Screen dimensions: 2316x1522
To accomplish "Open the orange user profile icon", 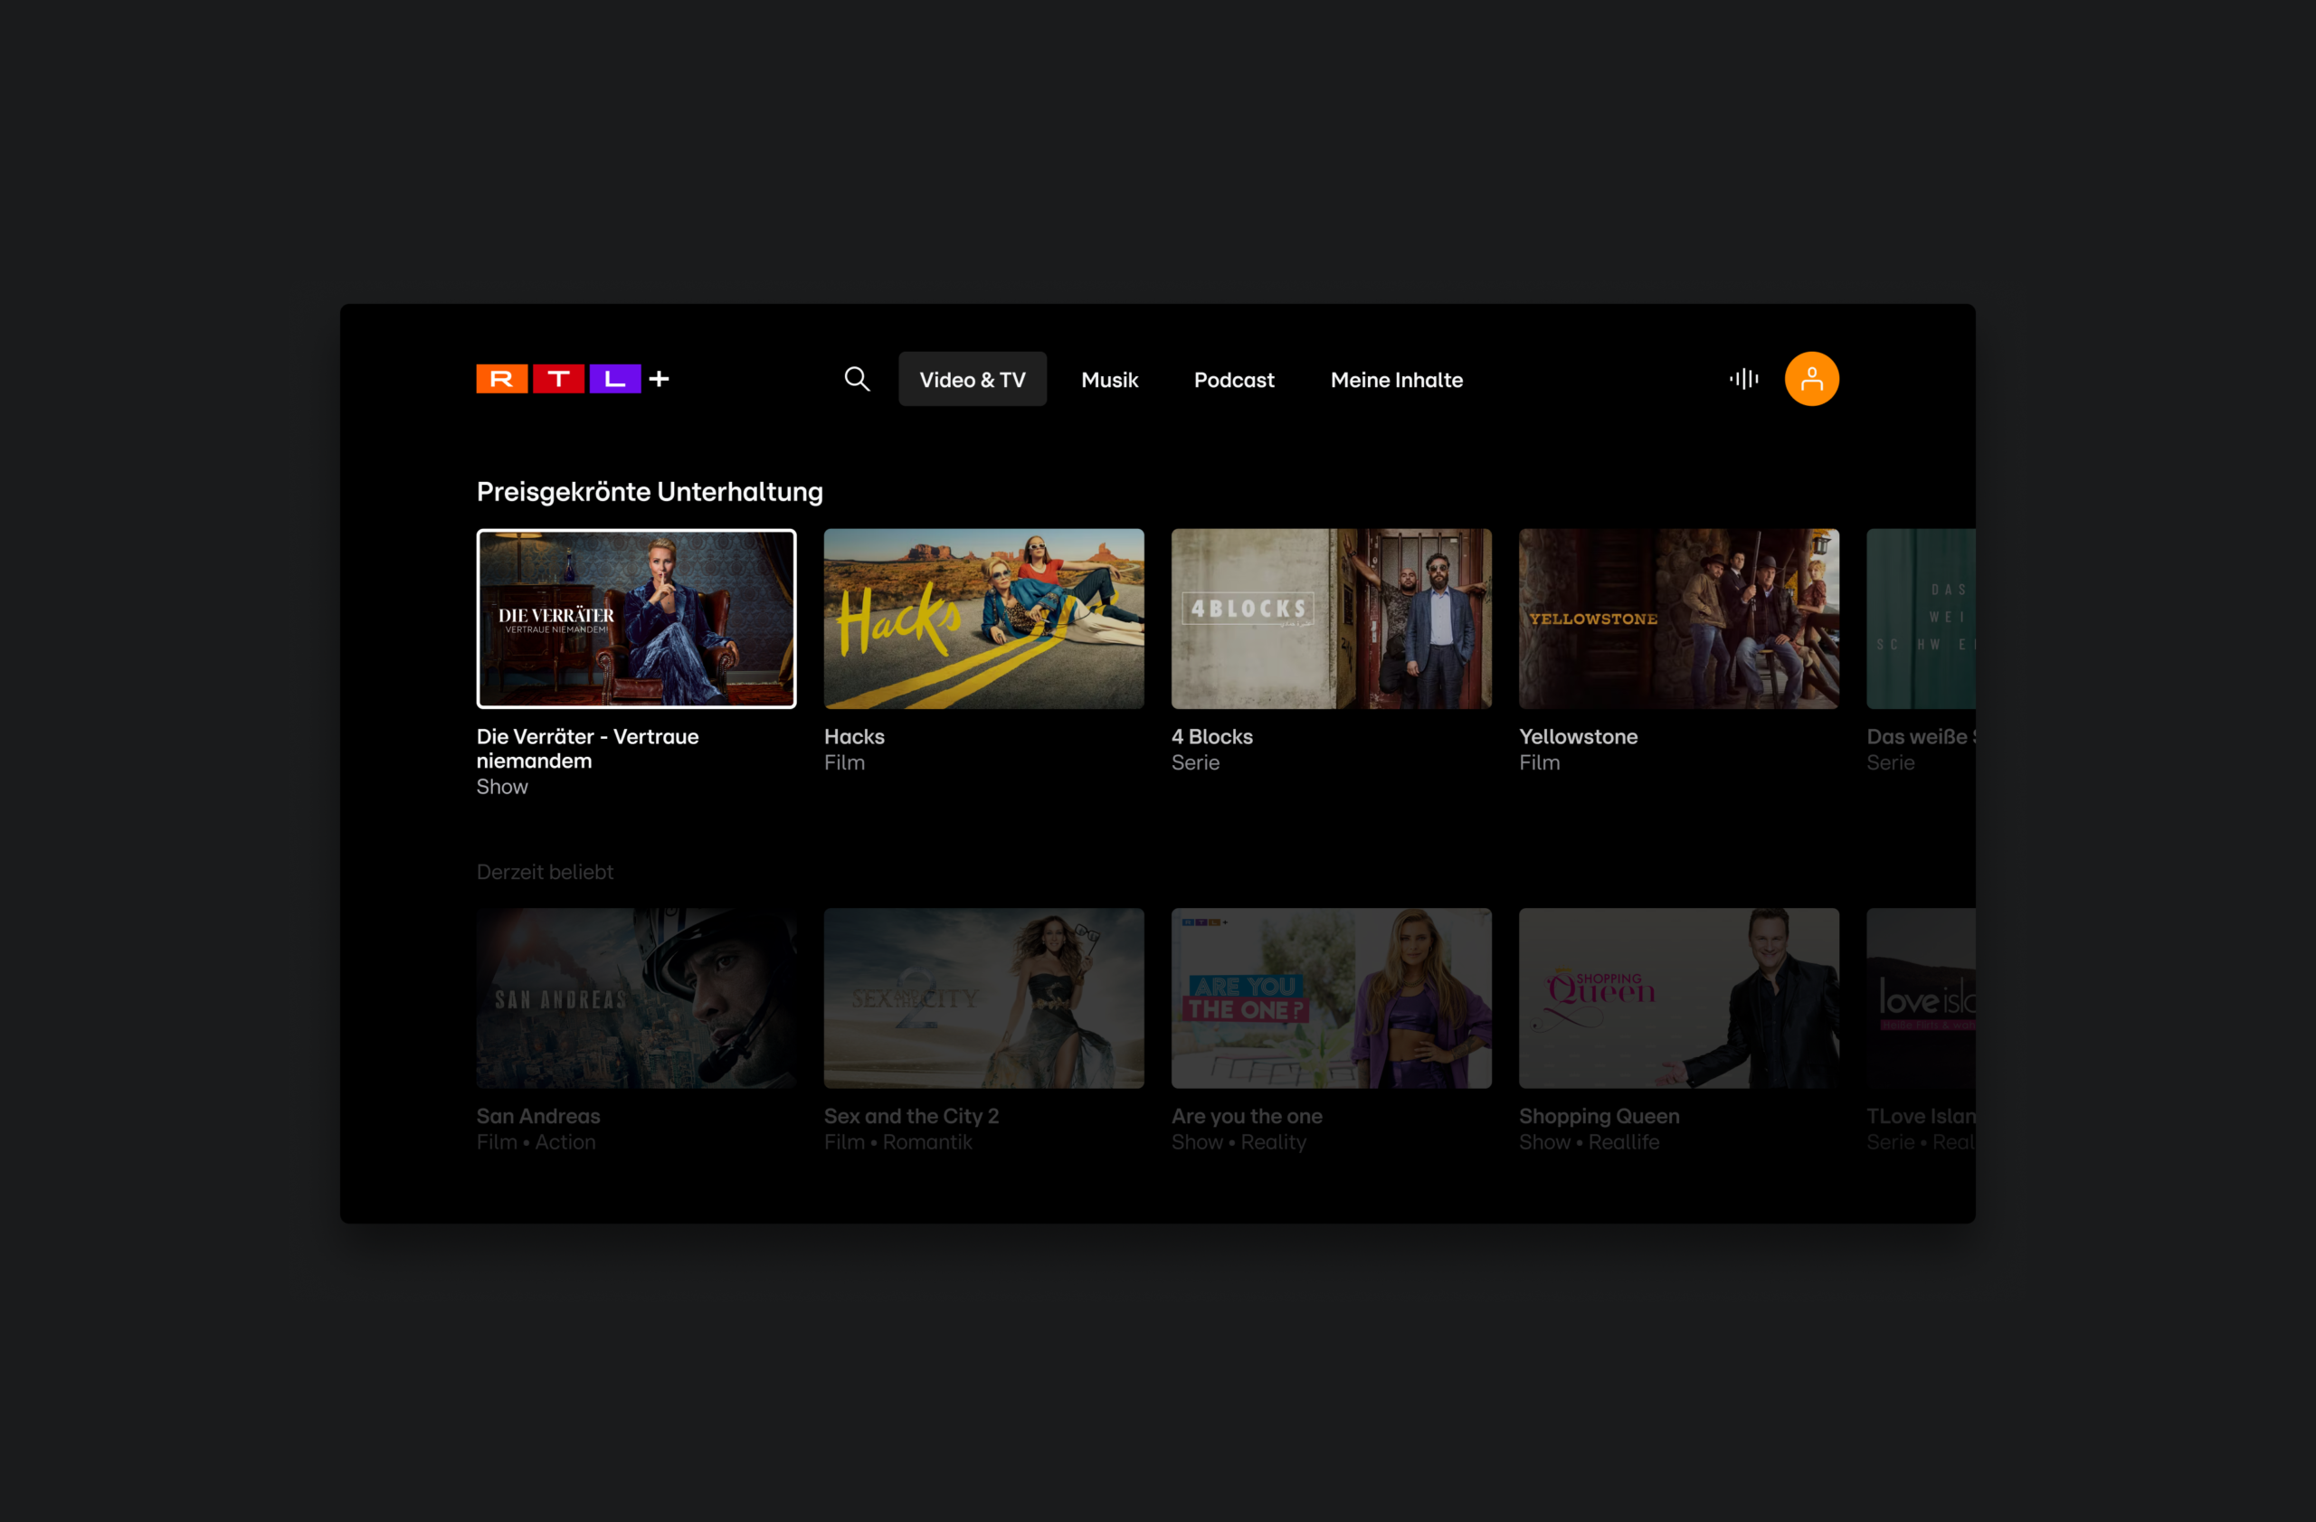I will point(1811,379).
